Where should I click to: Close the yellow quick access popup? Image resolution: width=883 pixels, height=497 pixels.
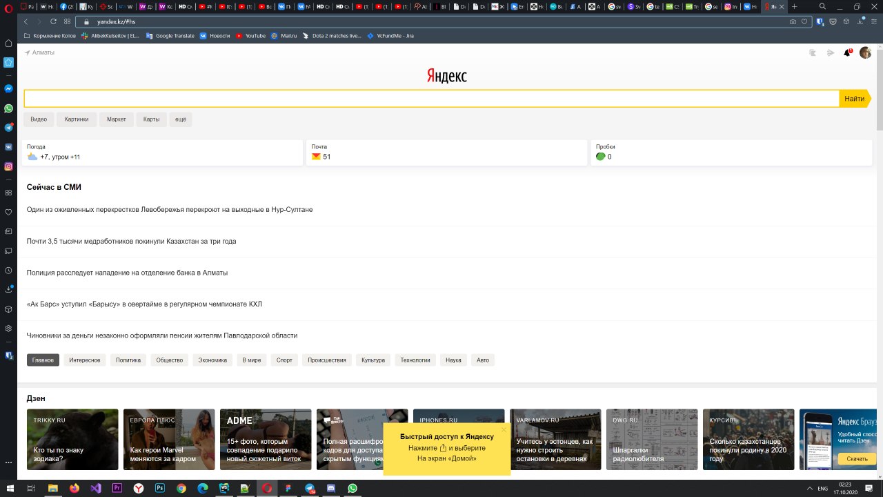[x=504, y=429]
